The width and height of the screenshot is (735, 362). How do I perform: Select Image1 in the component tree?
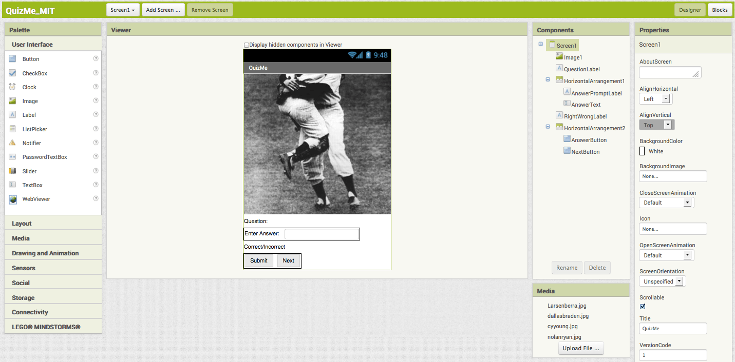point(573,57)
